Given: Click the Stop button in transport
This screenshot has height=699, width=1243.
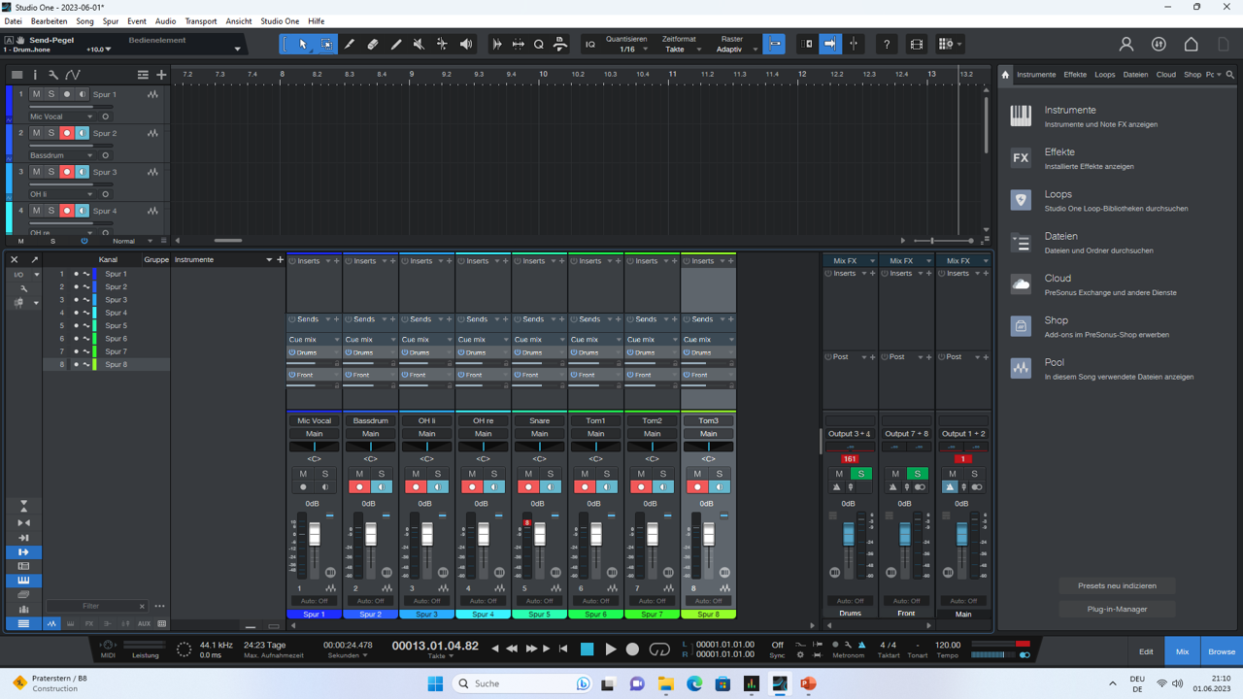Looking at the screenshot, I should (587, 649).
